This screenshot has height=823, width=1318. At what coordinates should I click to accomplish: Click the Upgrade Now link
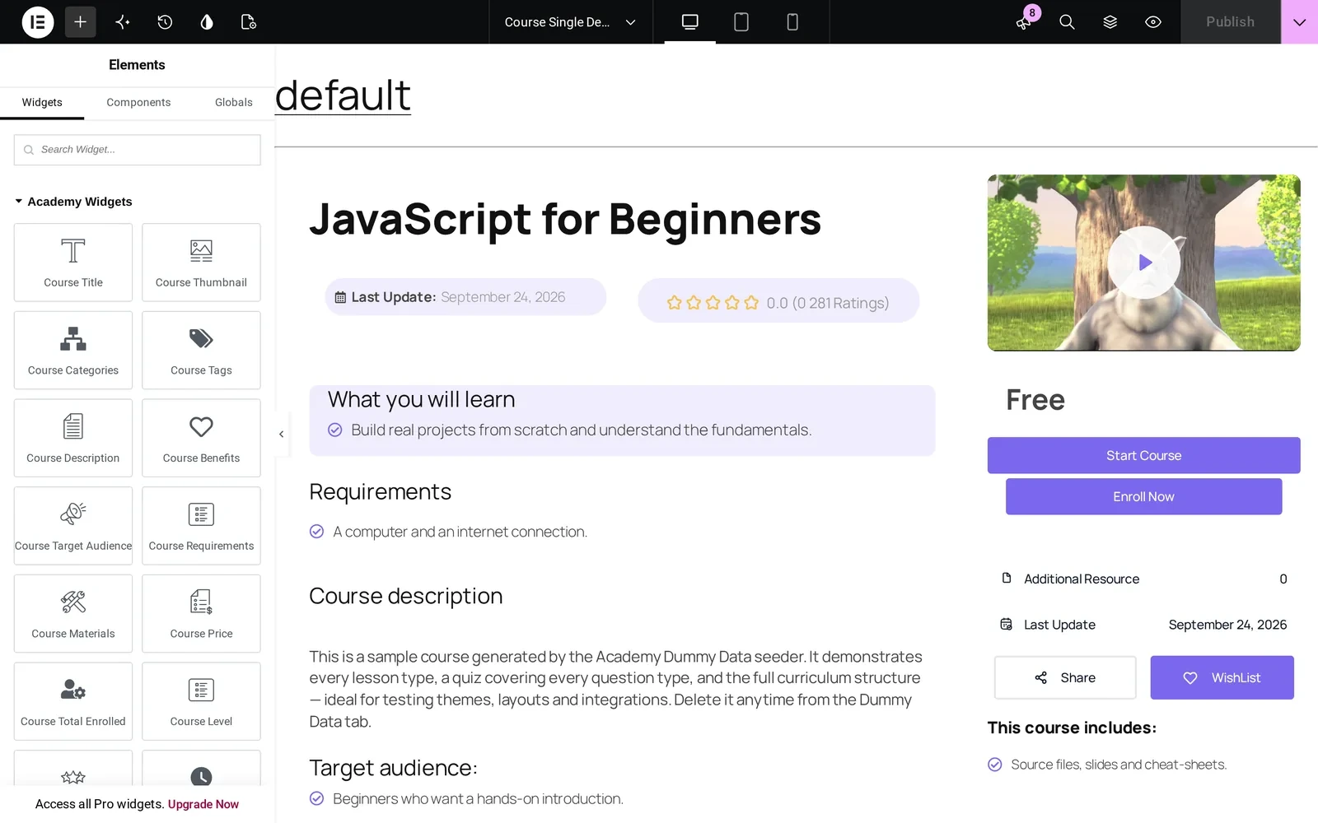tap(203, 804)
